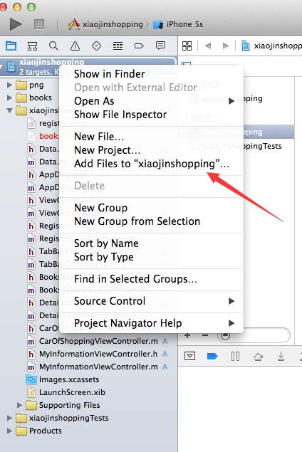Click the Step Over debug icon

[258, 357]
